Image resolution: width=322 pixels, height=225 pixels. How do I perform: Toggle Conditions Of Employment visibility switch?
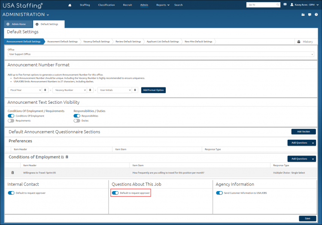11,116
